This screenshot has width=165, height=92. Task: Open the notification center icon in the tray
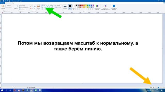pyautogui.click(x=162, y=90)
